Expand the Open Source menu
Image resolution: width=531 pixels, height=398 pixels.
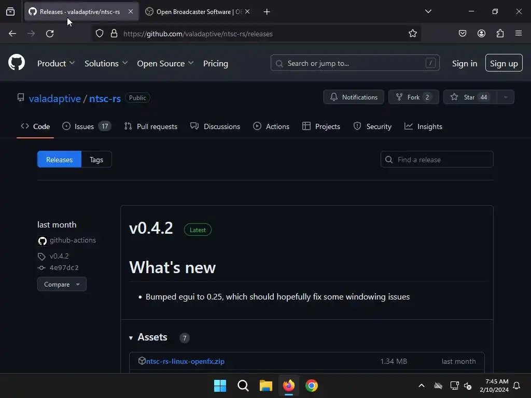pos(165,63)
